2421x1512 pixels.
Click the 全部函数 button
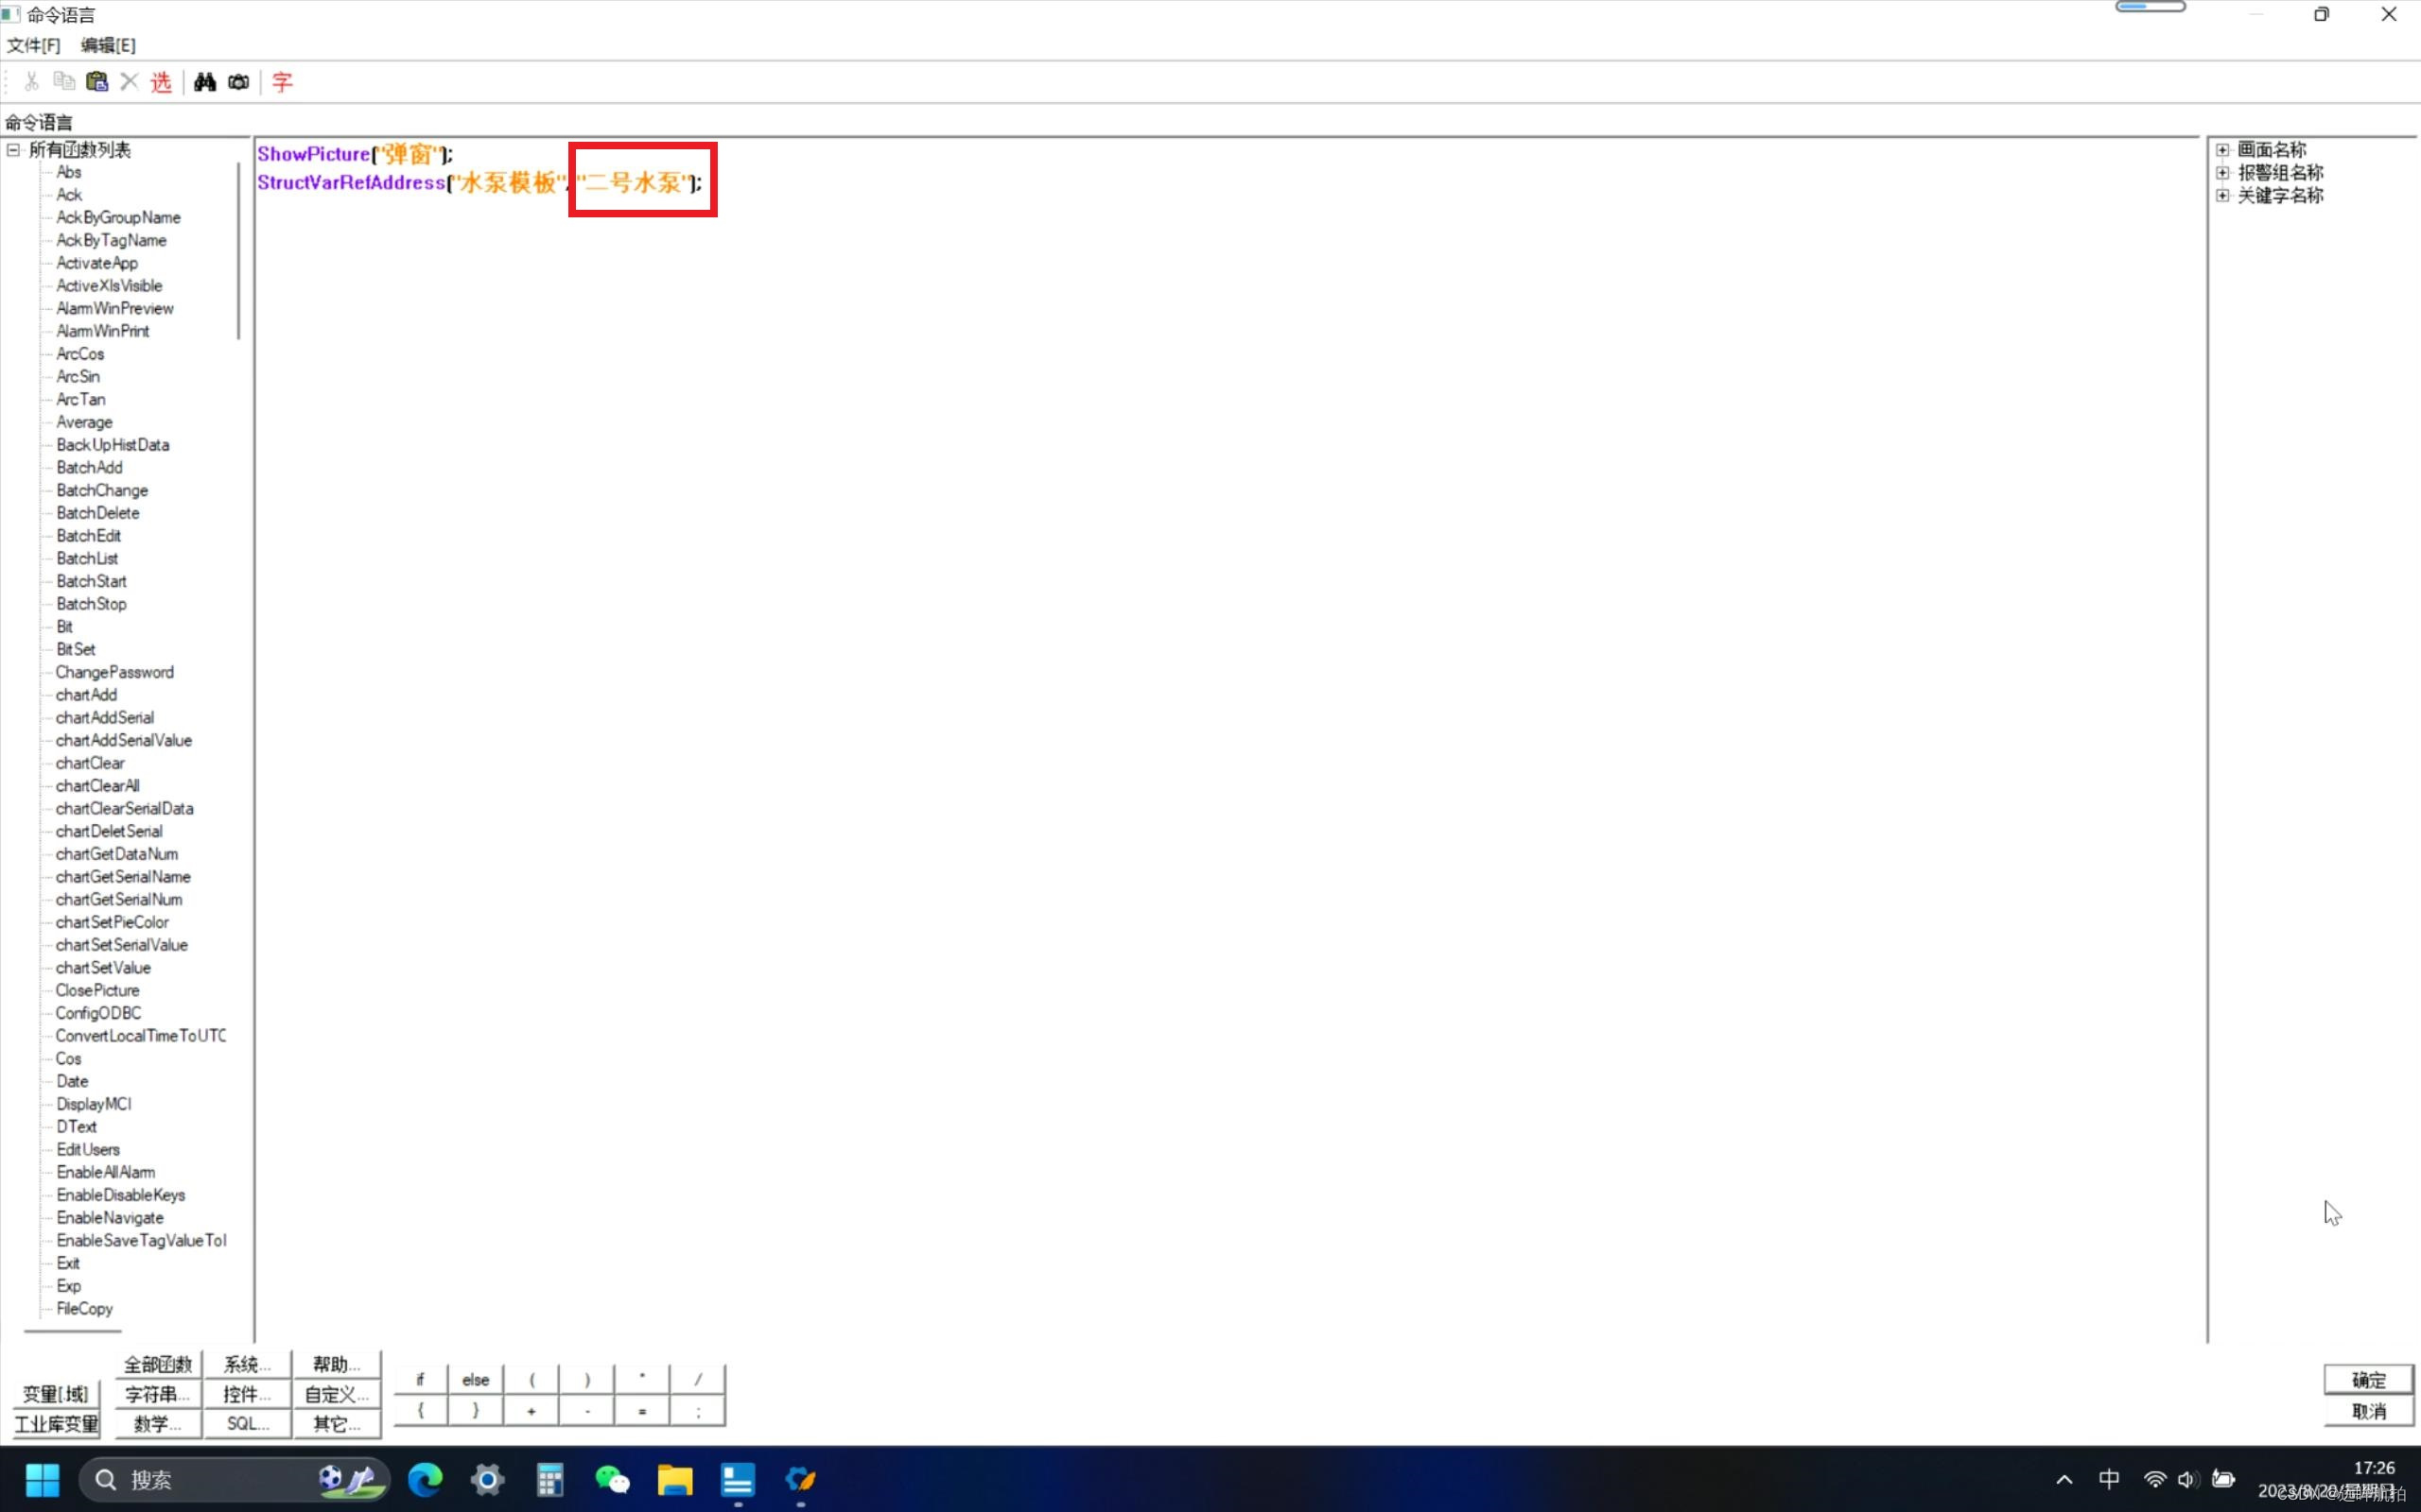coord(158,1364)
